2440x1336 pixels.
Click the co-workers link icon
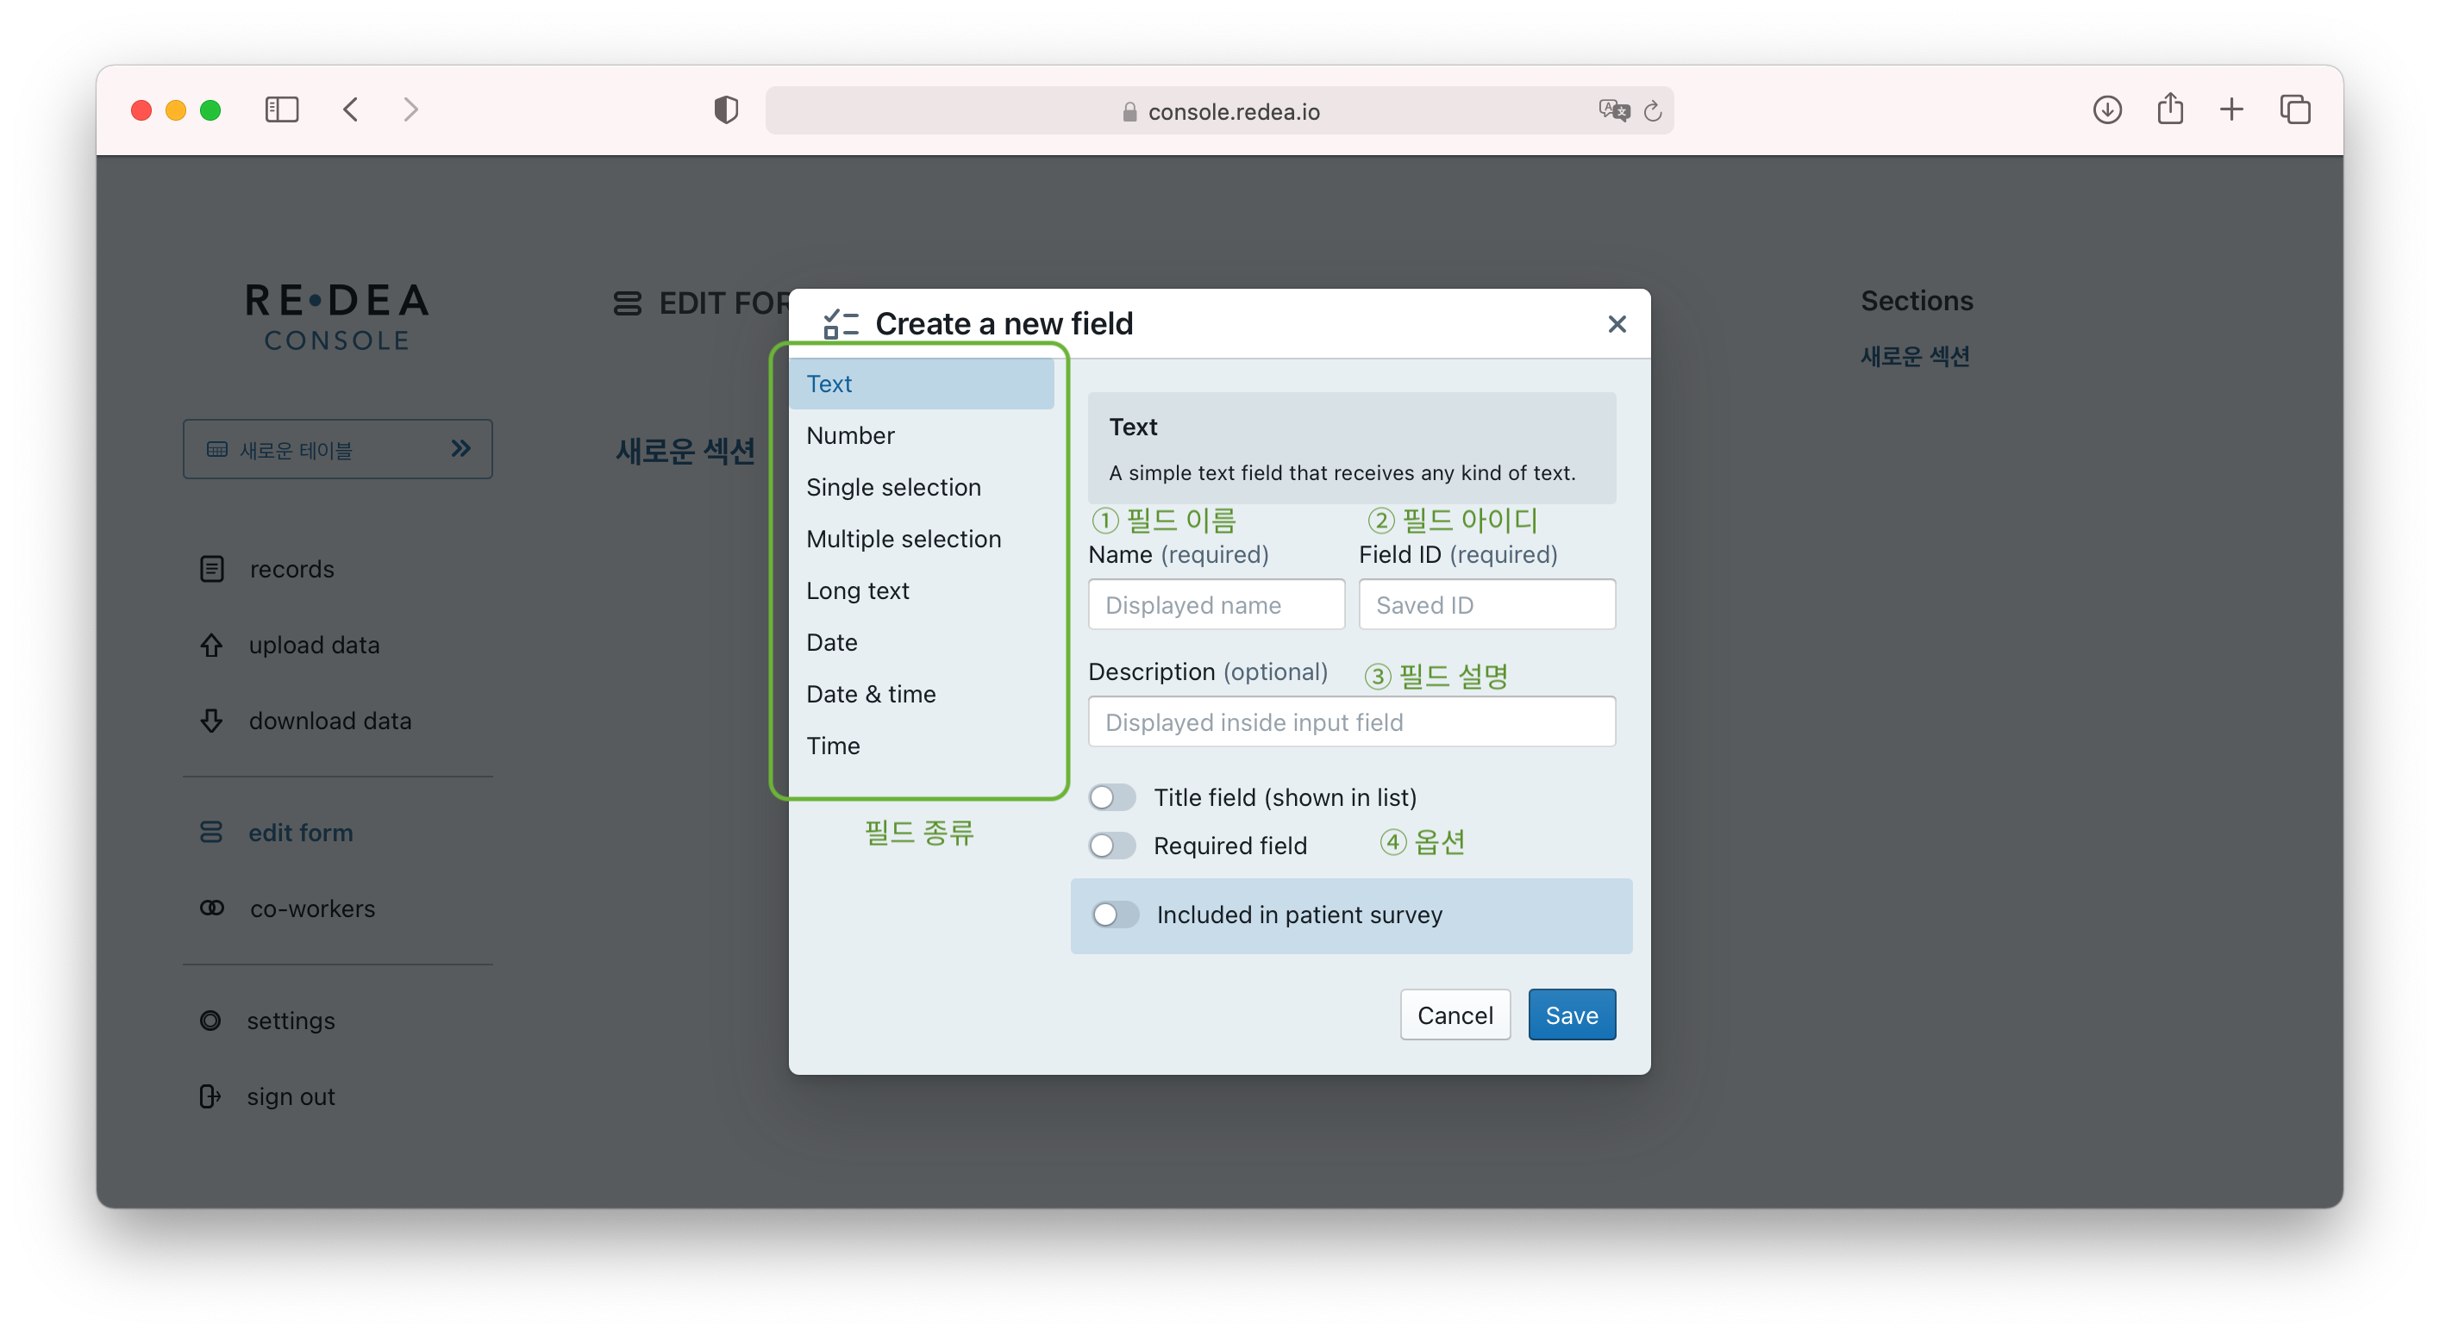(x=211, y=908)
